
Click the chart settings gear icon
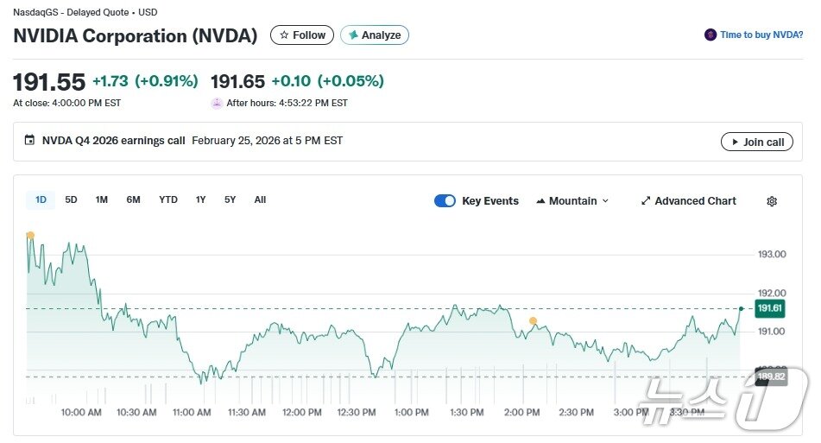pyautogui.click(x=772, y=201)
